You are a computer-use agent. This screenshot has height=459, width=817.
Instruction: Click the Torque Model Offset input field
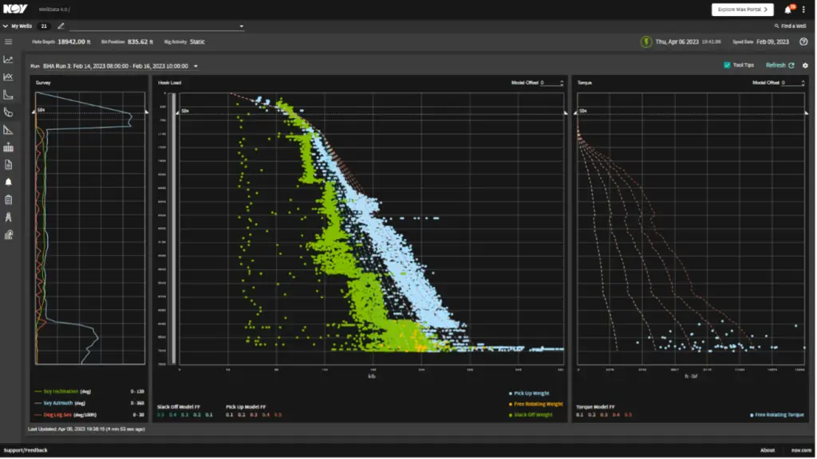click(x=791, y=83)
